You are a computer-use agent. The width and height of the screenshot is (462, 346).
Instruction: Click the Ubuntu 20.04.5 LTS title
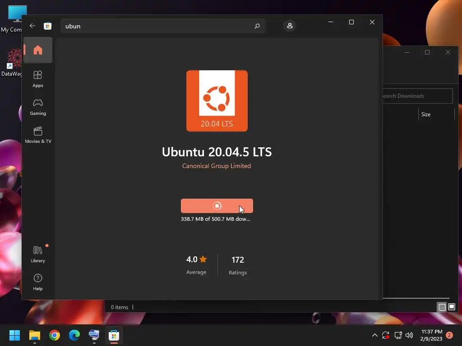tap(217, 152)
